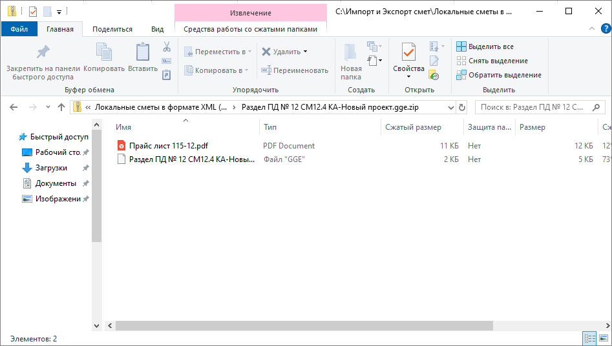Click the file icon of Раздел ПД № 12 GGE file

pyautogui.click(x=121, y=159)
